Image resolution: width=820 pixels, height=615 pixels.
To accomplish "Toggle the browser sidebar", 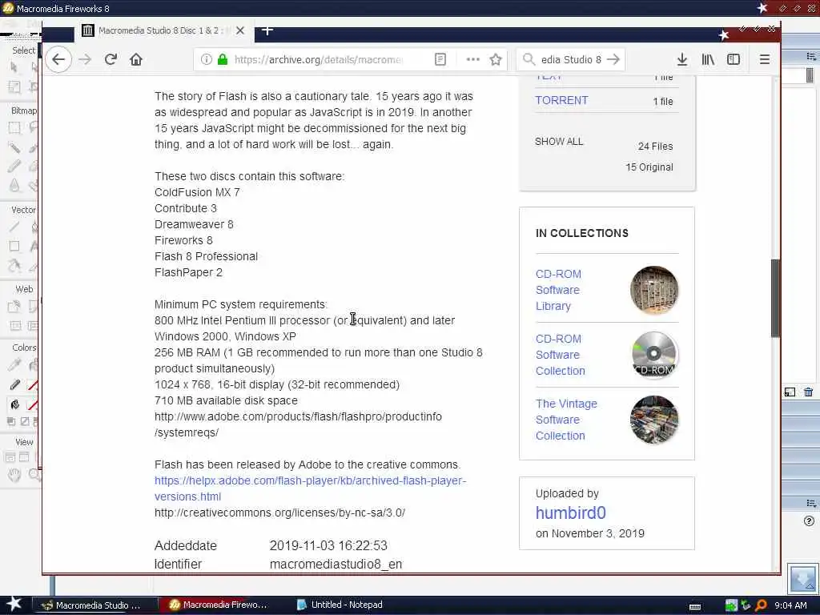I will click(734, 59).
